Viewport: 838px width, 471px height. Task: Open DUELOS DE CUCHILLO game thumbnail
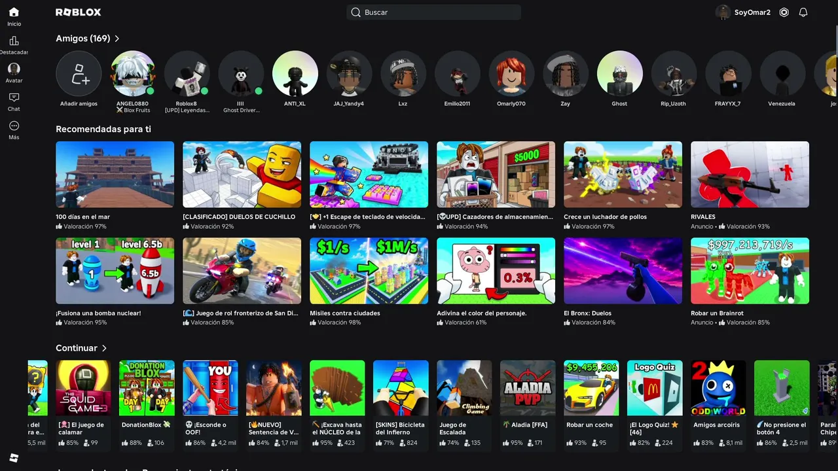click(x=242, y=175)
